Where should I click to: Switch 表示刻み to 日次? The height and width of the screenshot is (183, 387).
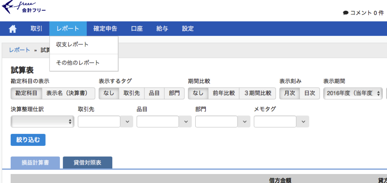click(x=310, y=93)
